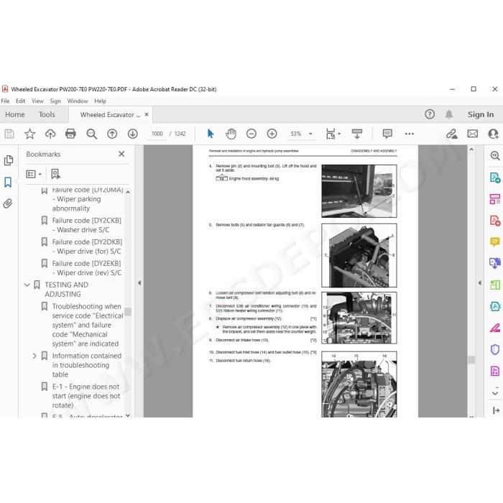503x503 pixels.
Task: Open the bookmark options dropdown
Action: [x=34, y=174]
